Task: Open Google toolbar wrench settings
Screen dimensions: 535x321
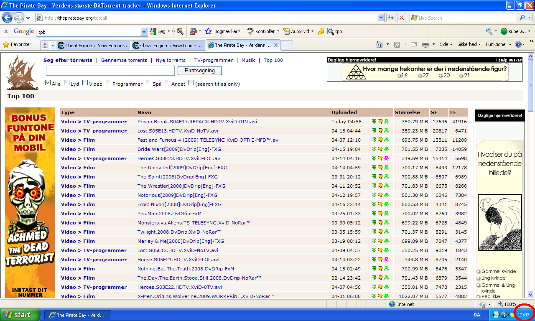Action: coord(489,31)
